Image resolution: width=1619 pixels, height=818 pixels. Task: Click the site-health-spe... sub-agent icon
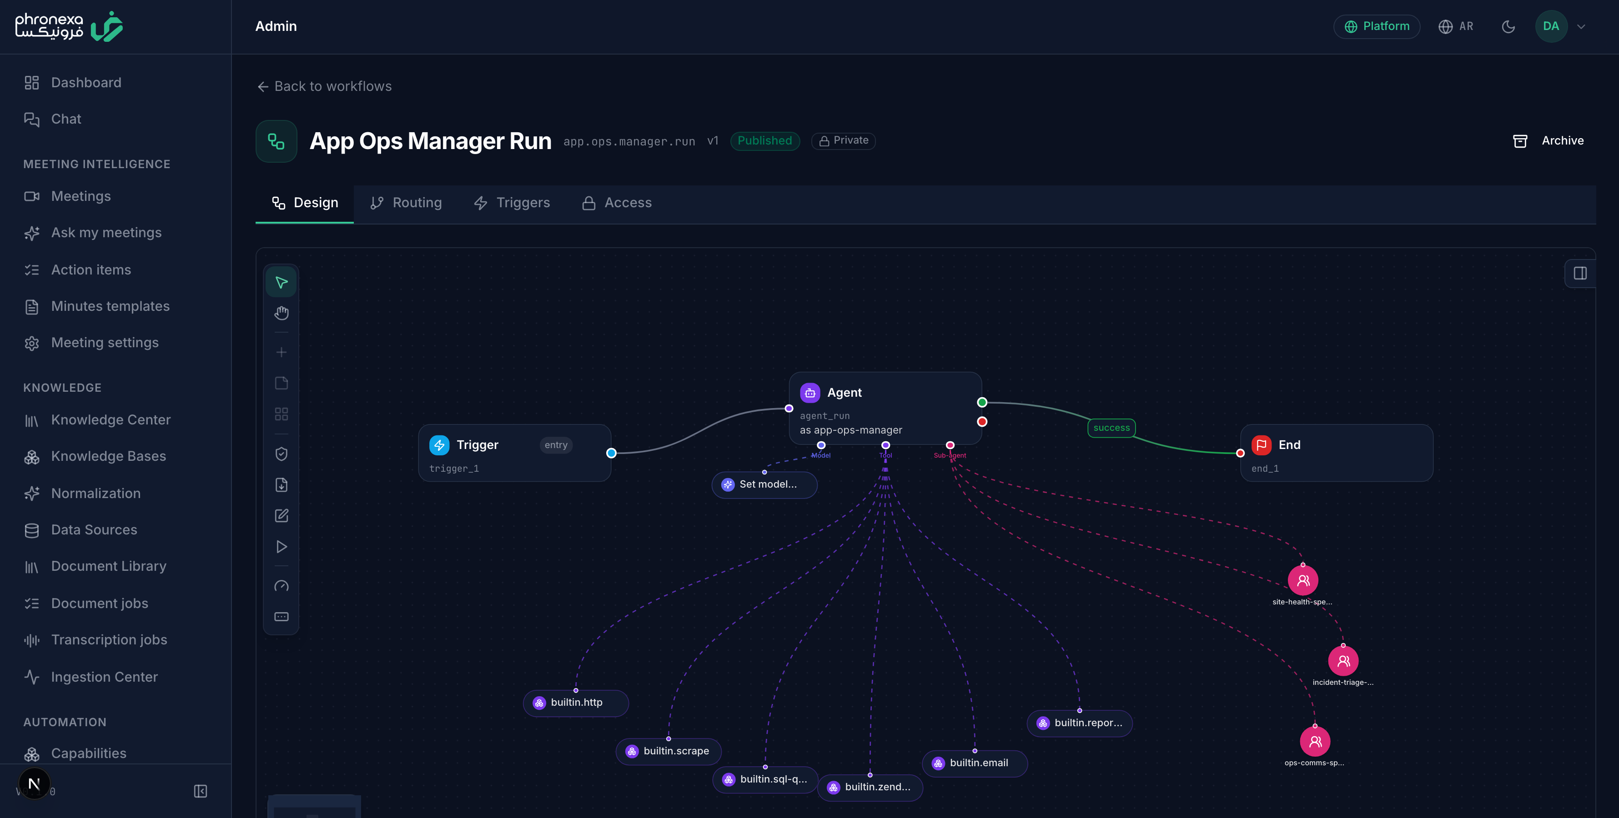[1303, 580]
